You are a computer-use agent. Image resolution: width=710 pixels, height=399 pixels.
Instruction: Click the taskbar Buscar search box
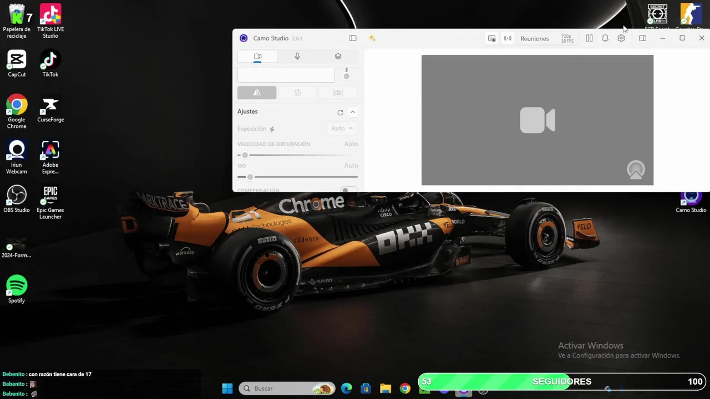(287, 388)
